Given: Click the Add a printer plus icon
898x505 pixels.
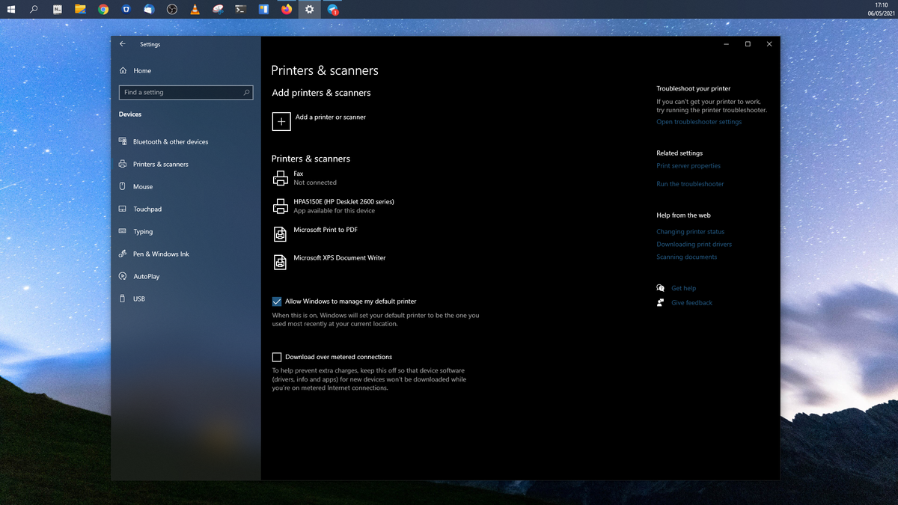Looking at the screenshot, I should coord(281,120).
